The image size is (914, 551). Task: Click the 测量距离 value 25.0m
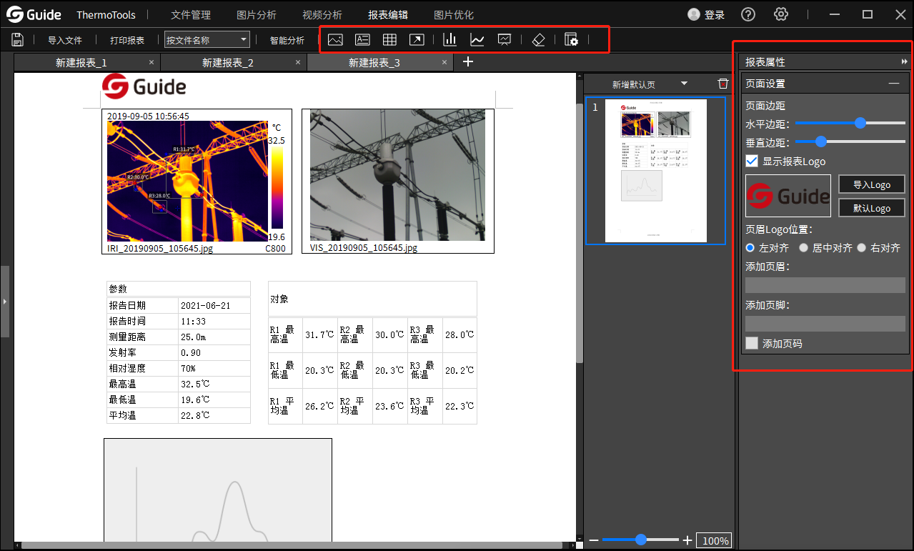click(194, 337)
